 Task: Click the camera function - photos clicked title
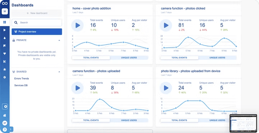[x=183, y=8]
